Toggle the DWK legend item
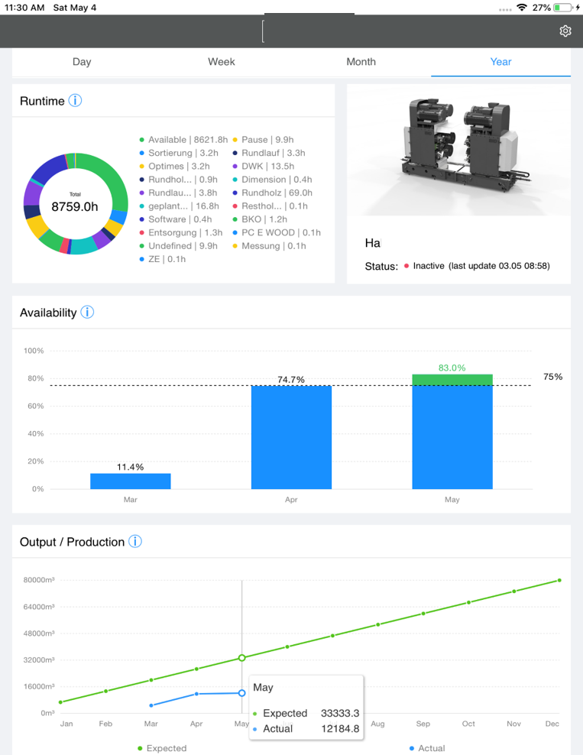583x755 pixels. pyautogui.click(x=268, y=167)
